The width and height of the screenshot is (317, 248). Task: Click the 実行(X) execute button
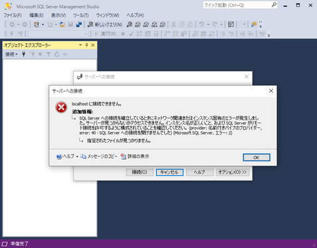[x=105, y=34]
